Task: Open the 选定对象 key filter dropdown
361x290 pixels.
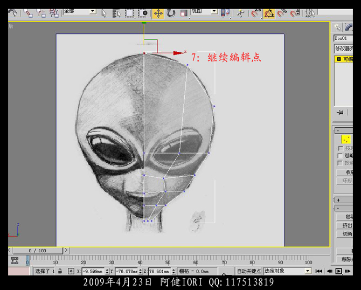Action: [x=287, y=271]
